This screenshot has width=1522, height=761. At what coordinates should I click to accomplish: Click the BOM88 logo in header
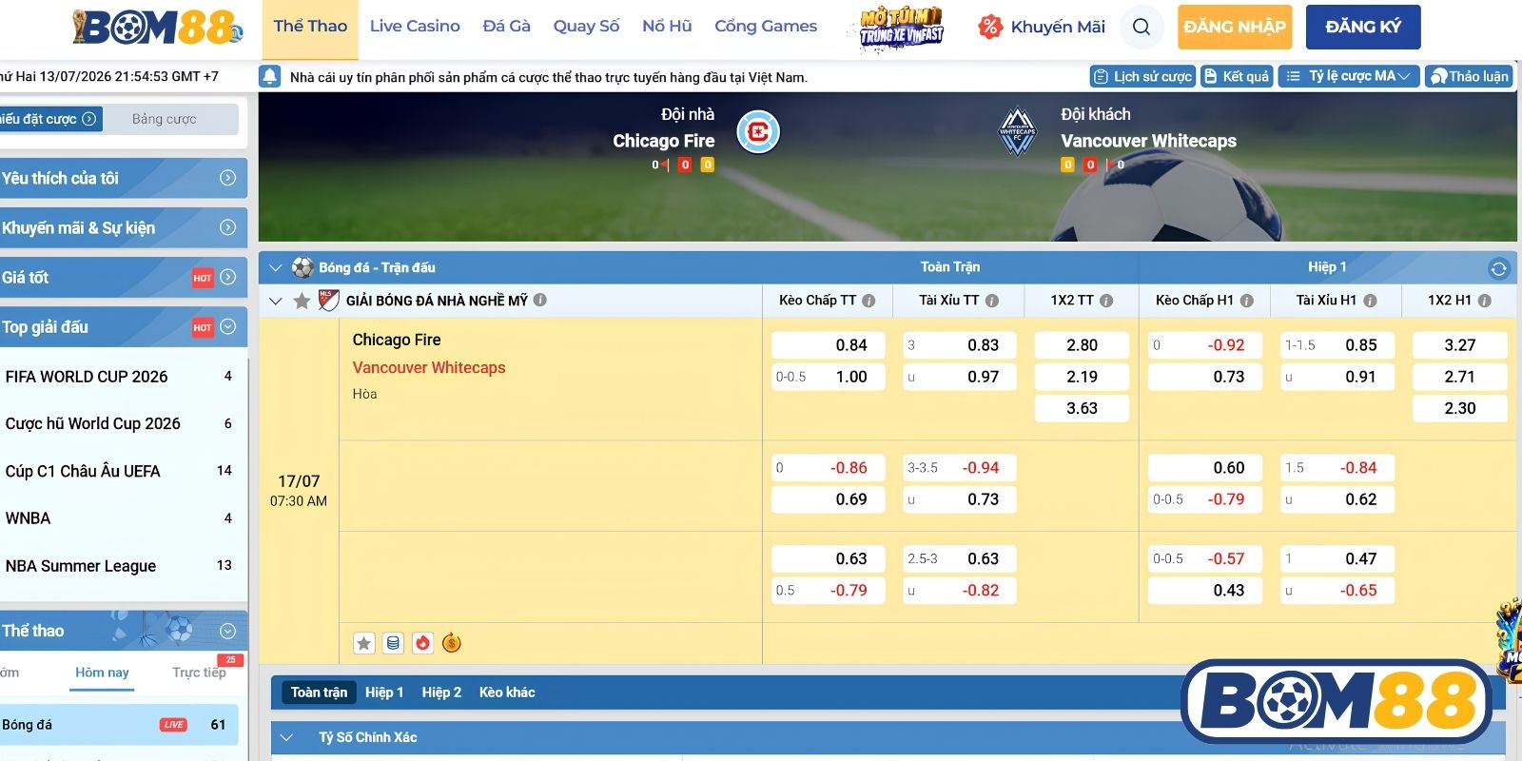[x=157, y=27]
